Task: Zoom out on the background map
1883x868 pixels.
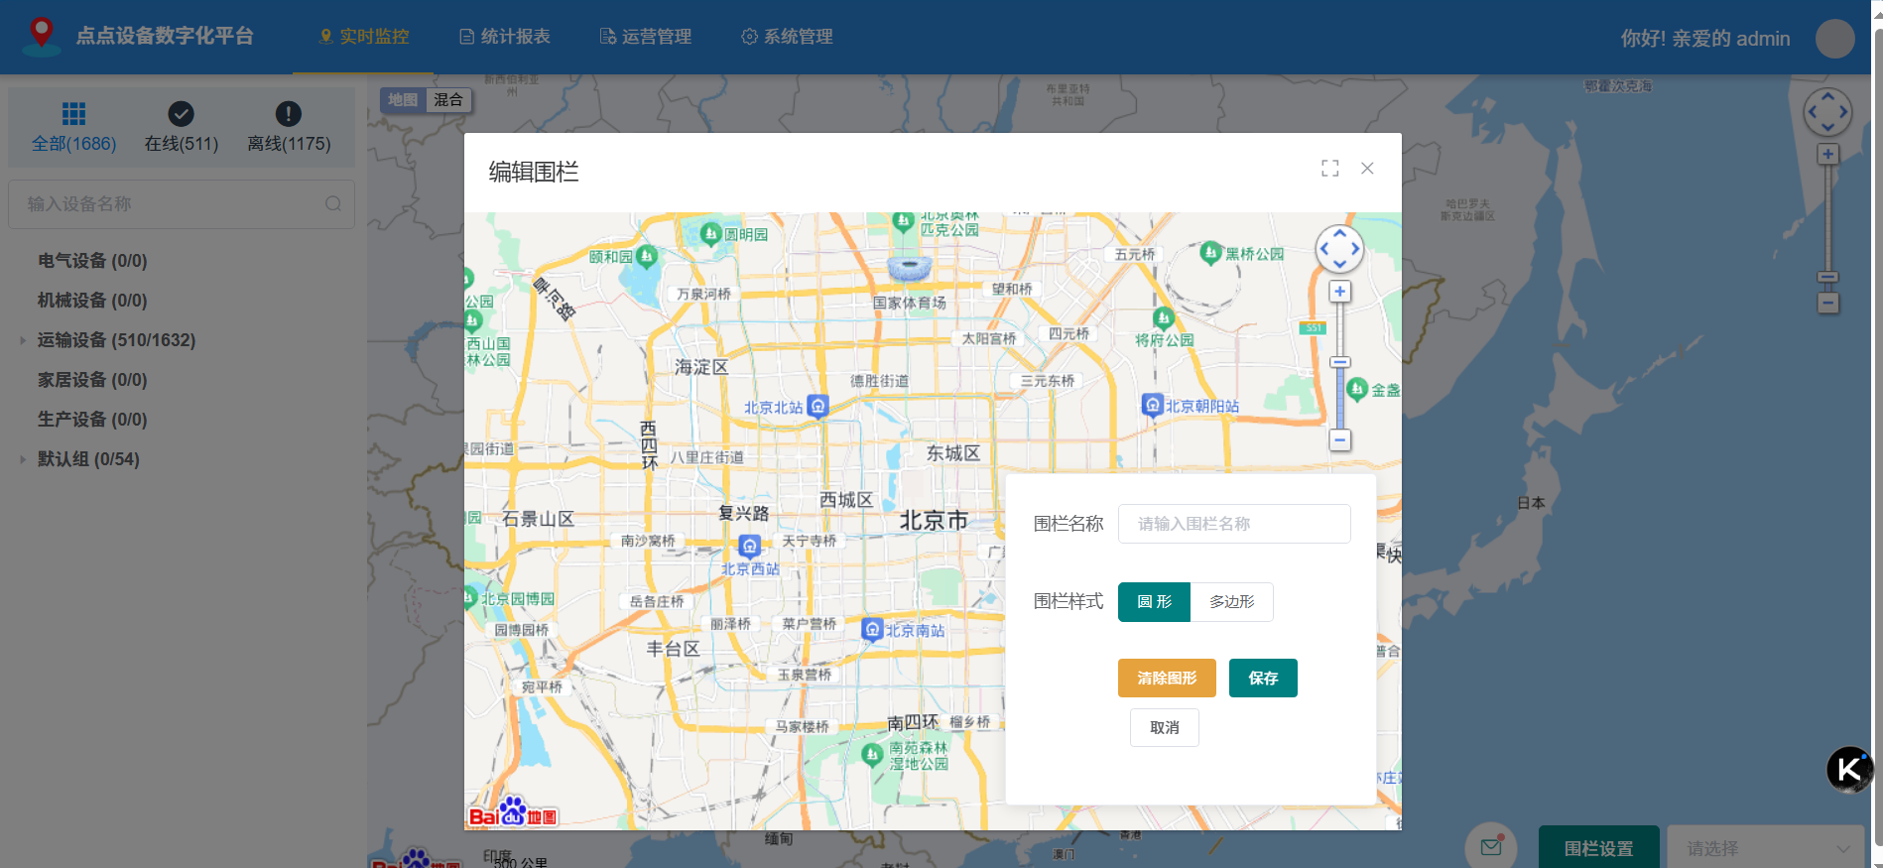Action: pyautogui.click(x=1827, y=303)
